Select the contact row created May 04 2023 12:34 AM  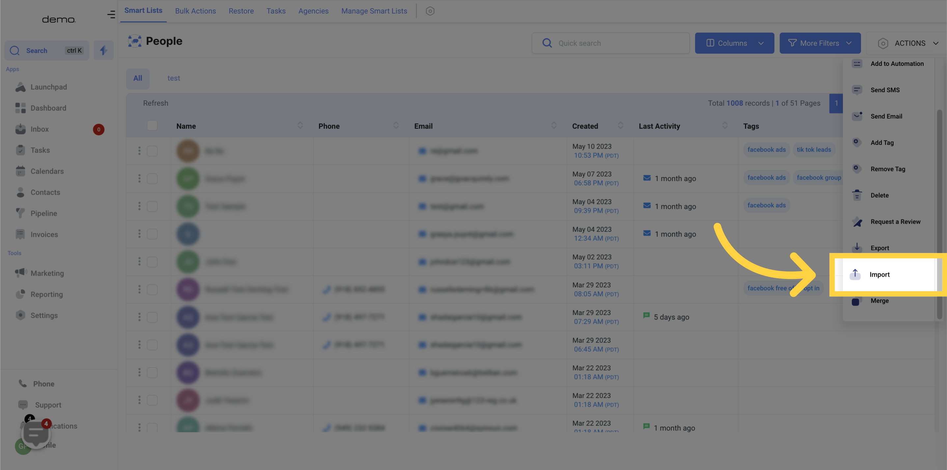click(152, 234)
